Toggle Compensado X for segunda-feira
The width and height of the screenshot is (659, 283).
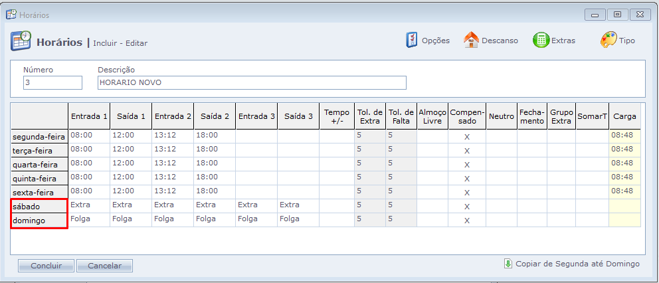pyautogui.click(x=467, y=137)
